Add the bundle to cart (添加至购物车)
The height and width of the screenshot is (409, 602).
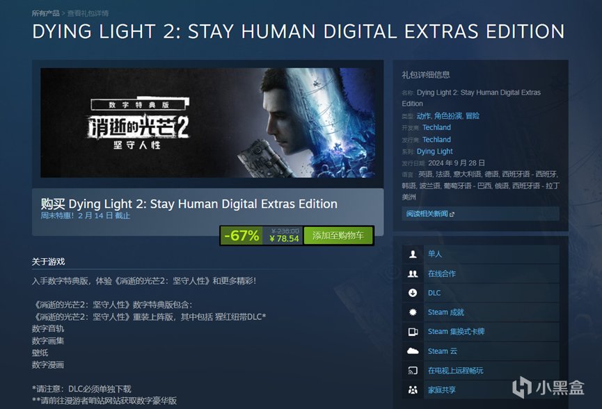click(x=338, y=236)
